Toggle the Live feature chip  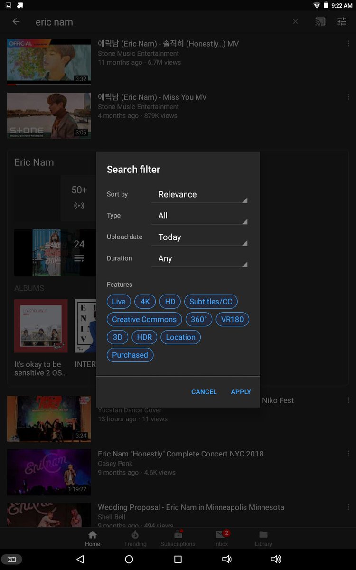pyautogui.click(x=119, y=302)
